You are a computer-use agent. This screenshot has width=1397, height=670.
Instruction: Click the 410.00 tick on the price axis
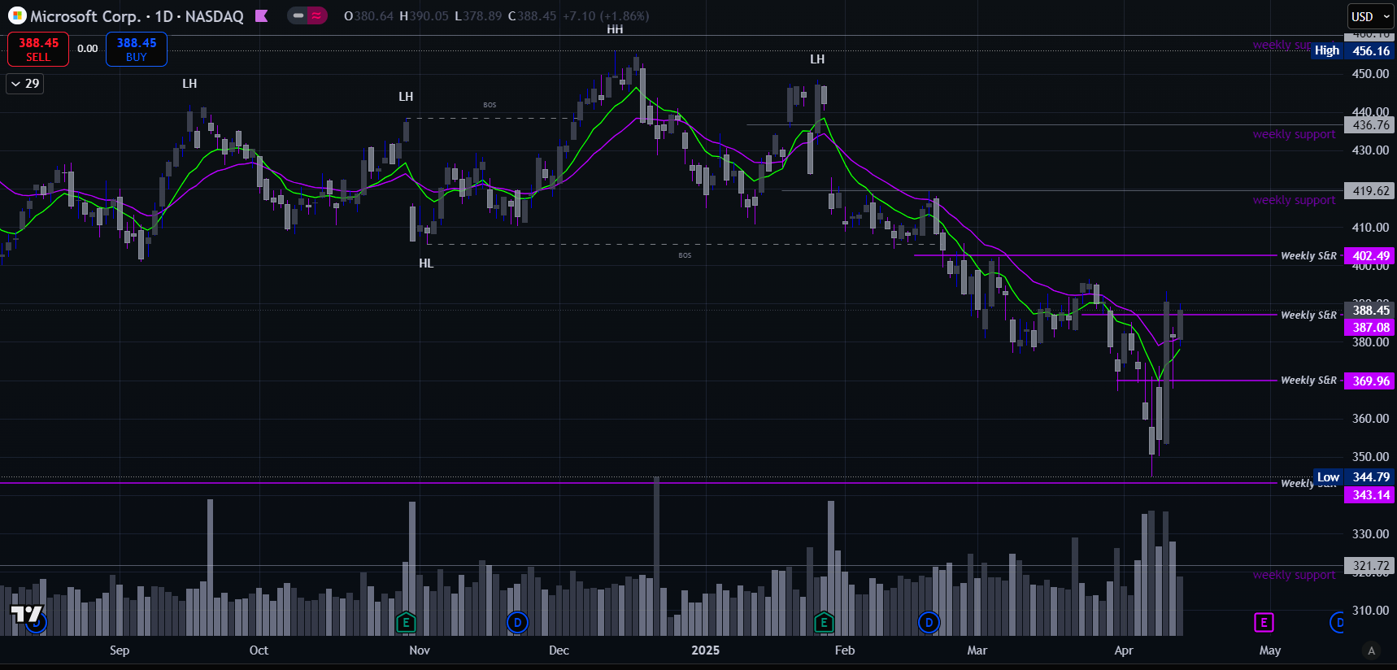pyautogui.click(x=1371, y=228)
